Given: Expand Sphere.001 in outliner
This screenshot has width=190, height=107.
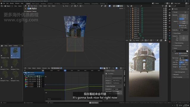Looking at the screenshot, I should 131,38.
